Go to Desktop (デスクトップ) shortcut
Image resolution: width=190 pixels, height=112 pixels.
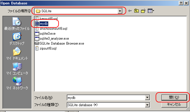point(17,39)
